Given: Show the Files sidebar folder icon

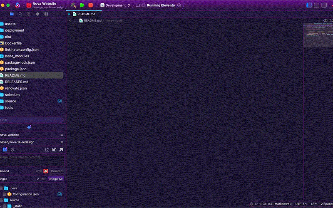Looking at the screenshot, I should [x=12, y=14].
